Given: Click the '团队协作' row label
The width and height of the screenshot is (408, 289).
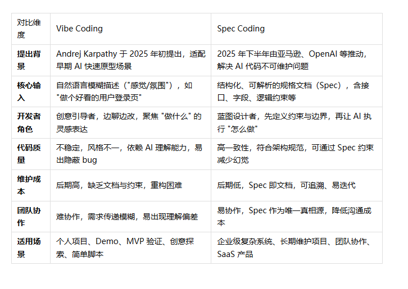Looking at the screenshot, I should pos(31,217).
